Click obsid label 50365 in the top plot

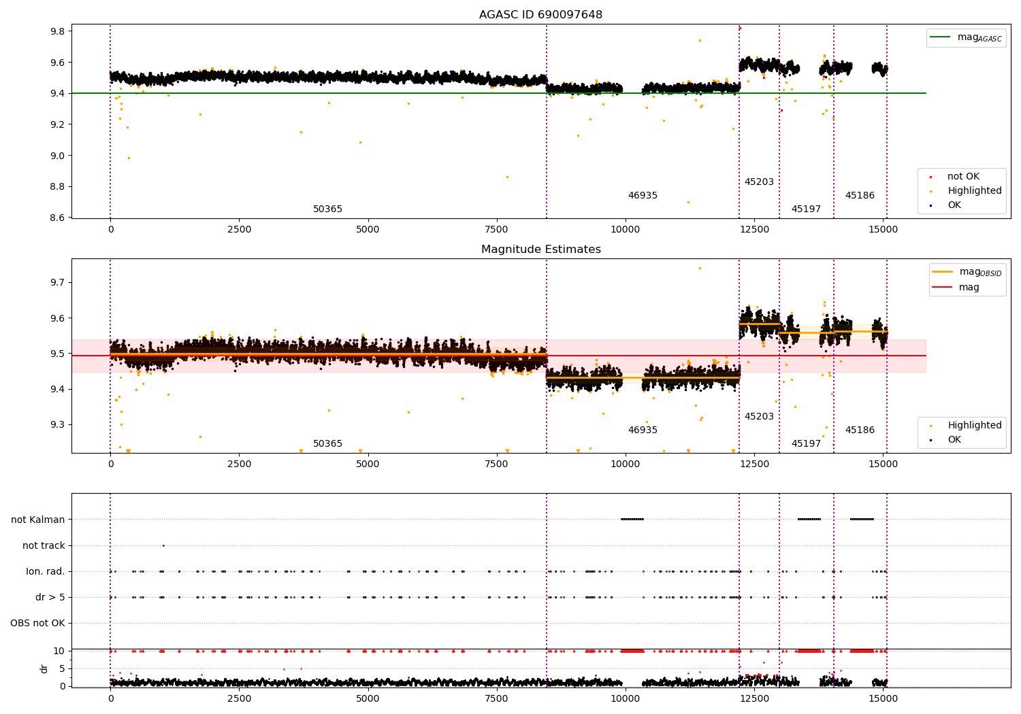click(x=327, y=209)
